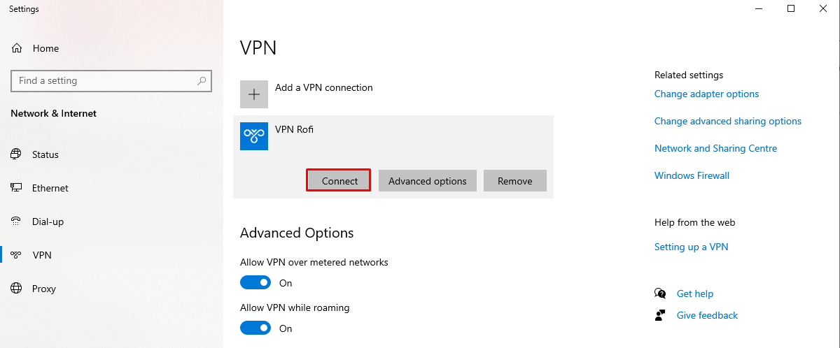Screen dimensions: 840x348
Task: Open Windows Firewall link
Action: (692, 175)
